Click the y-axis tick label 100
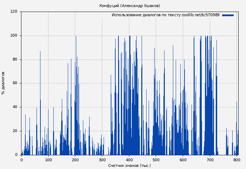The height and width of the screenshot is (169, 246). (x=14, y=36)
